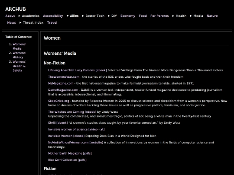Visit DameMagazine.com link
This screenshot has height=175, width=234.
[x=63, y=90]
